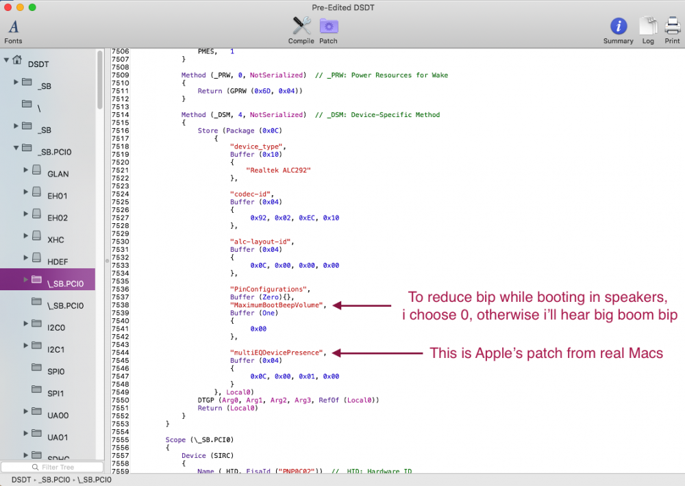Expand the HDEF node
This screenshot has height=486, width=685.
(x=26, y=257)
